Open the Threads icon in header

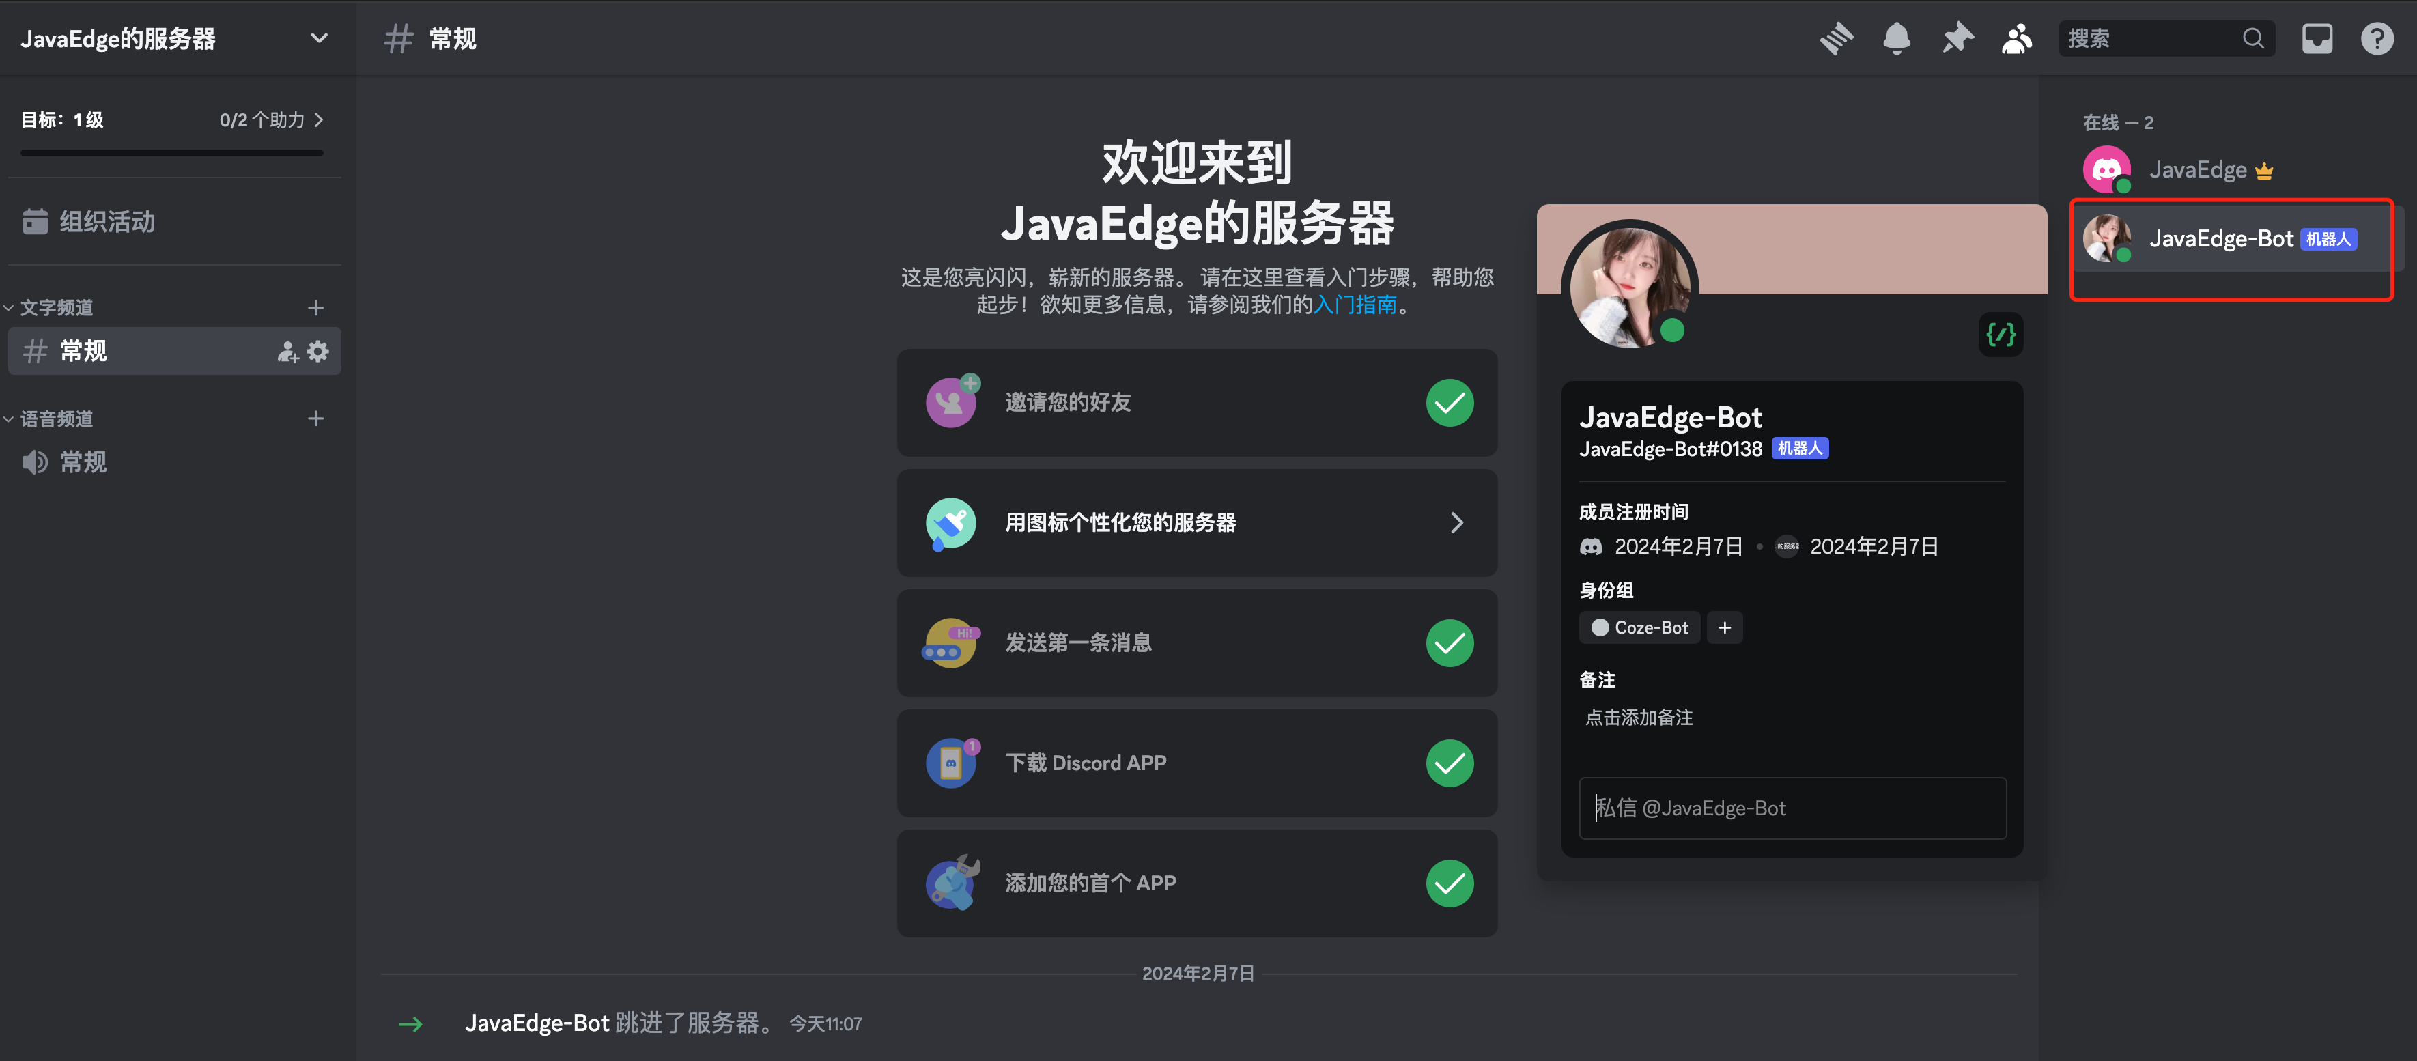[1836, 38]
